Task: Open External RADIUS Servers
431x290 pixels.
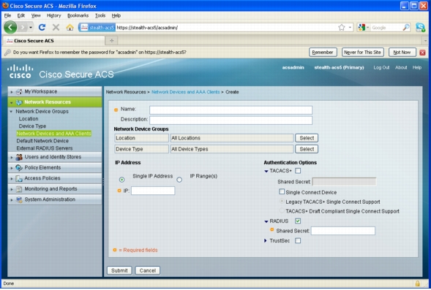Action: coord(45,148)
